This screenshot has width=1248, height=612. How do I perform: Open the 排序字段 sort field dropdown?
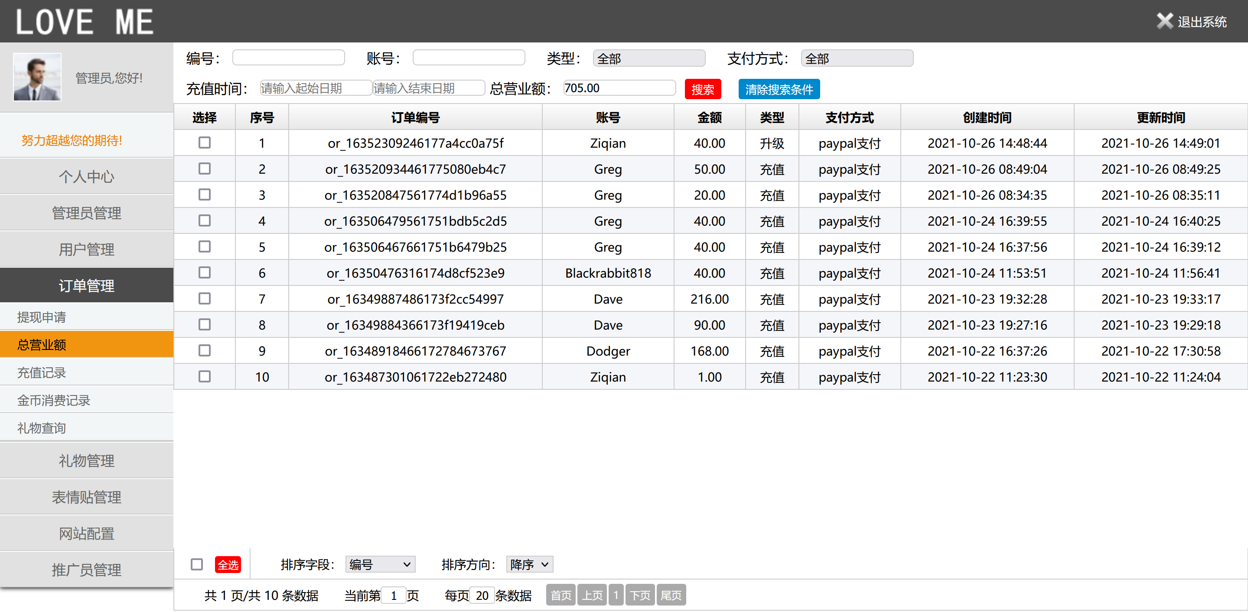[x=380, y=564]
